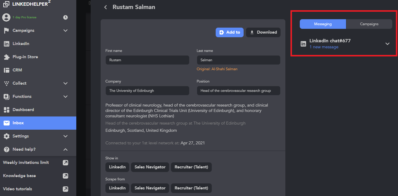398x196 pixels.
Task: Click Sales Navigator under Show in
Action: 150,167
